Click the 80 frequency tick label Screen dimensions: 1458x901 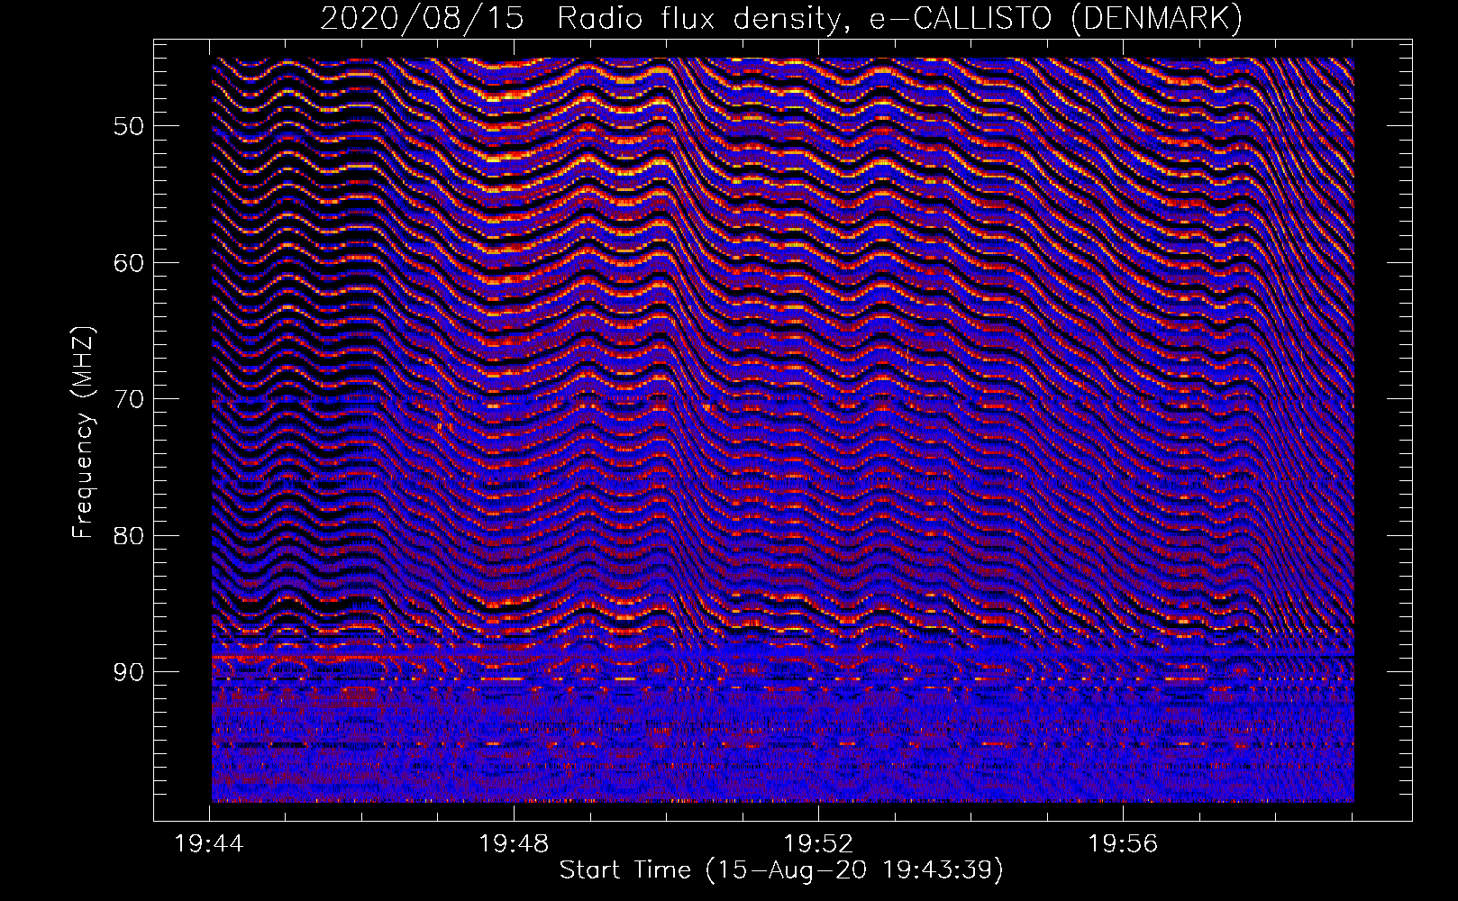[x=129, y=535]
